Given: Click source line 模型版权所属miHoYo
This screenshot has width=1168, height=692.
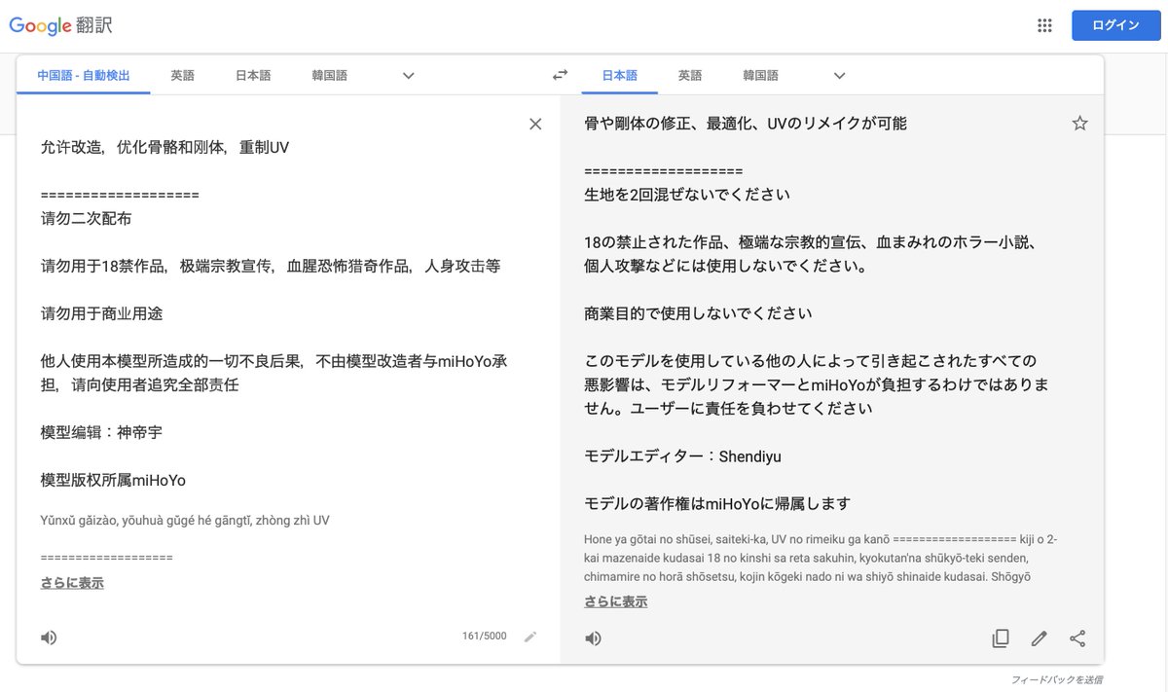Looking at the screenshot, I should pyautogui.click(x=113, y=480).
